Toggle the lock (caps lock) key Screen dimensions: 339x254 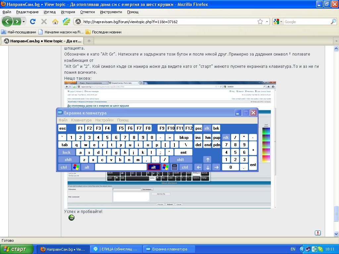[x=67, y=152]
